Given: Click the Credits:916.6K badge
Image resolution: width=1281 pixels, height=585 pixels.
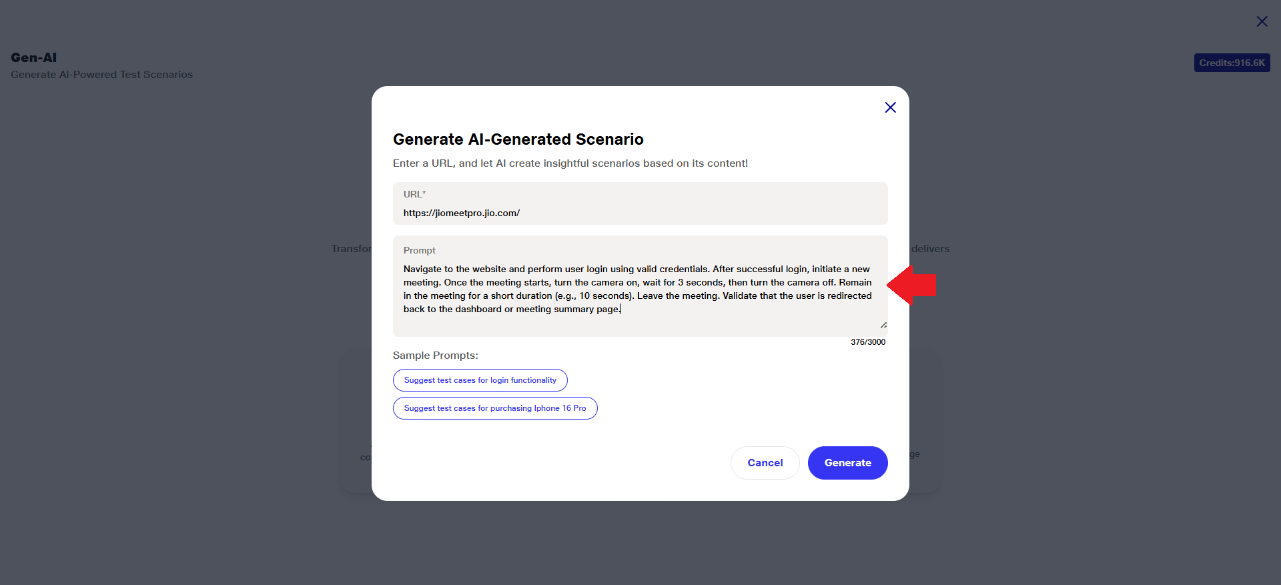Looking at the screenshot, I should (1232, 63).
